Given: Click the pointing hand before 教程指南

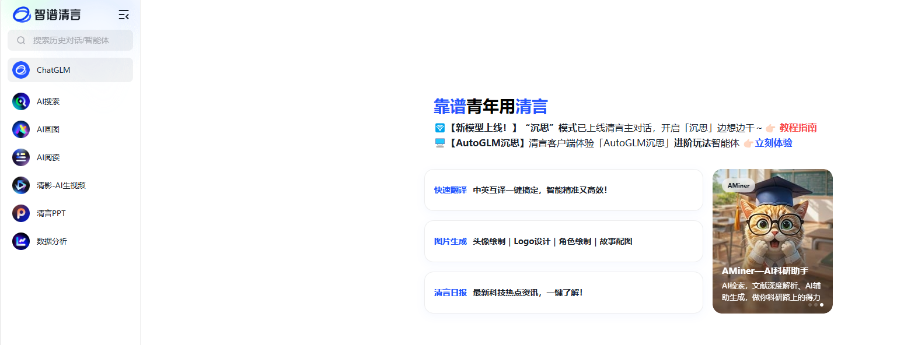Looking at the screenshot, I should (771, 128).
